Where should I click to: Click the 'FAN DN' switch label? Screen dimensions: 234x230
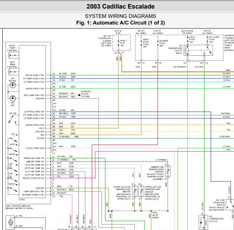tap(11, 175)
